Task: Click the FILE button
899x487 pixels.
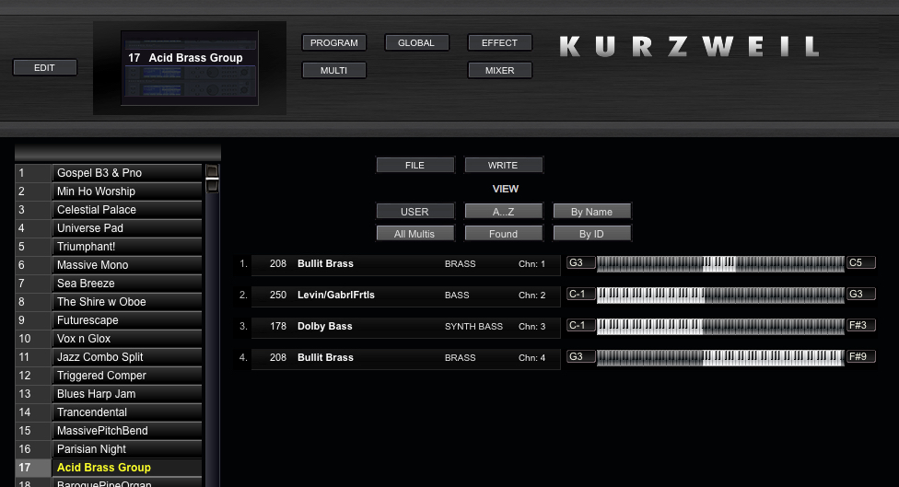Action: 415,165
